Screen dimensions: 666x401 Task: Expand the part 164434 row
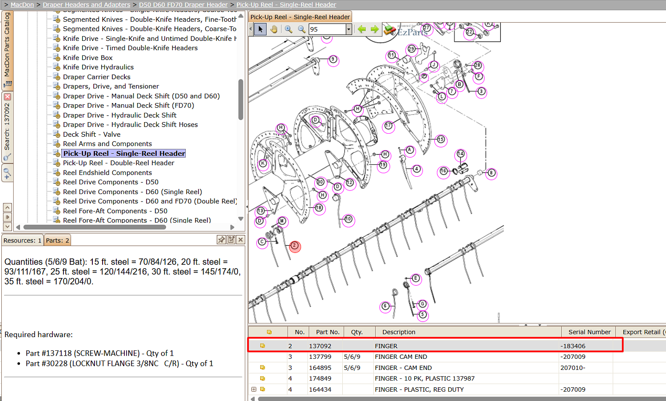254,389
